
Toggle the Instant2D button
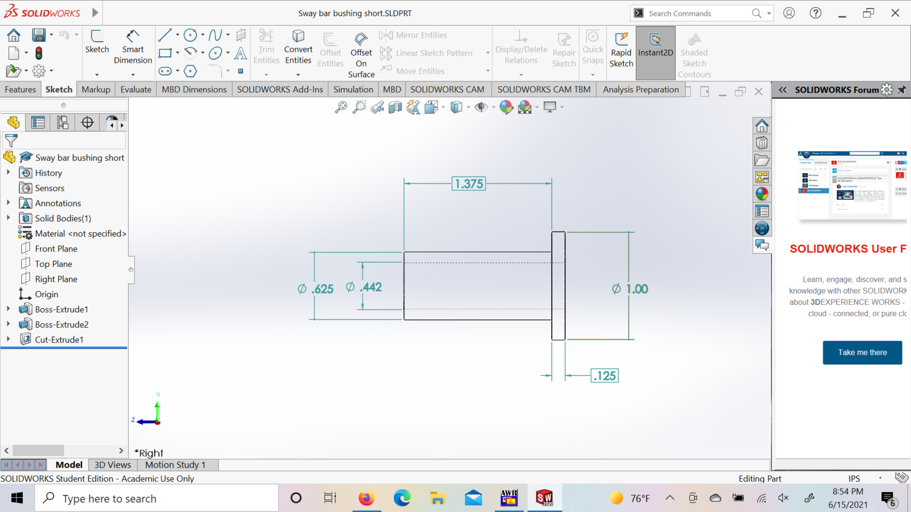tap(655, 46)
